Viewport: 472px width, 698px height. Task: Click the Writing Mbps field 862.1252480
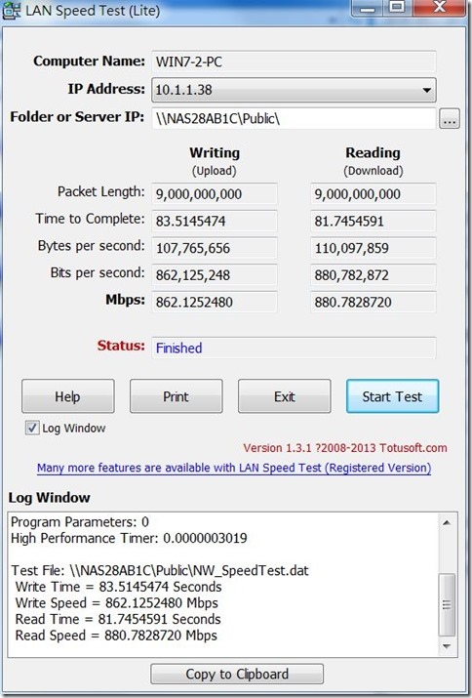point(215,303)
